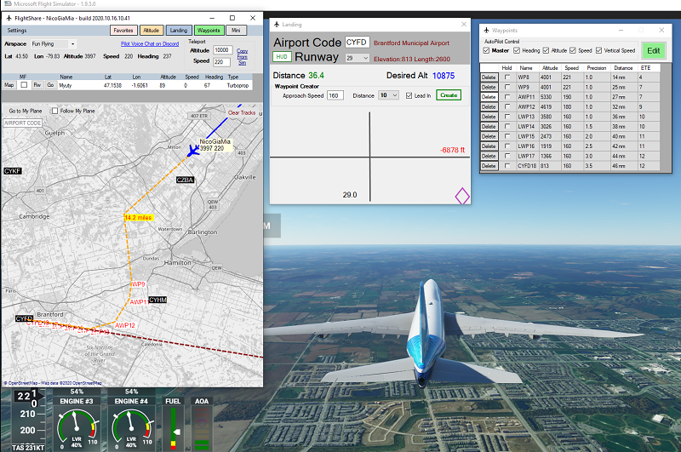Click the Teleport Altitude input field

tap(223, 50)
